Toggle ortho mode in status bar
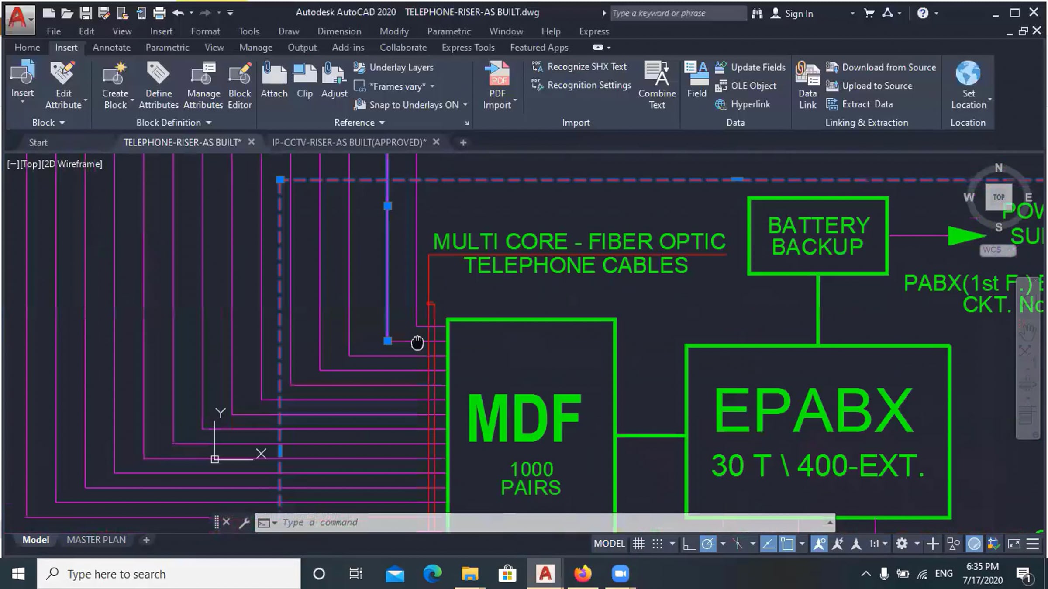Image resolution: width=1048 pixels, height=589 pixels. (x=689, y=544)
